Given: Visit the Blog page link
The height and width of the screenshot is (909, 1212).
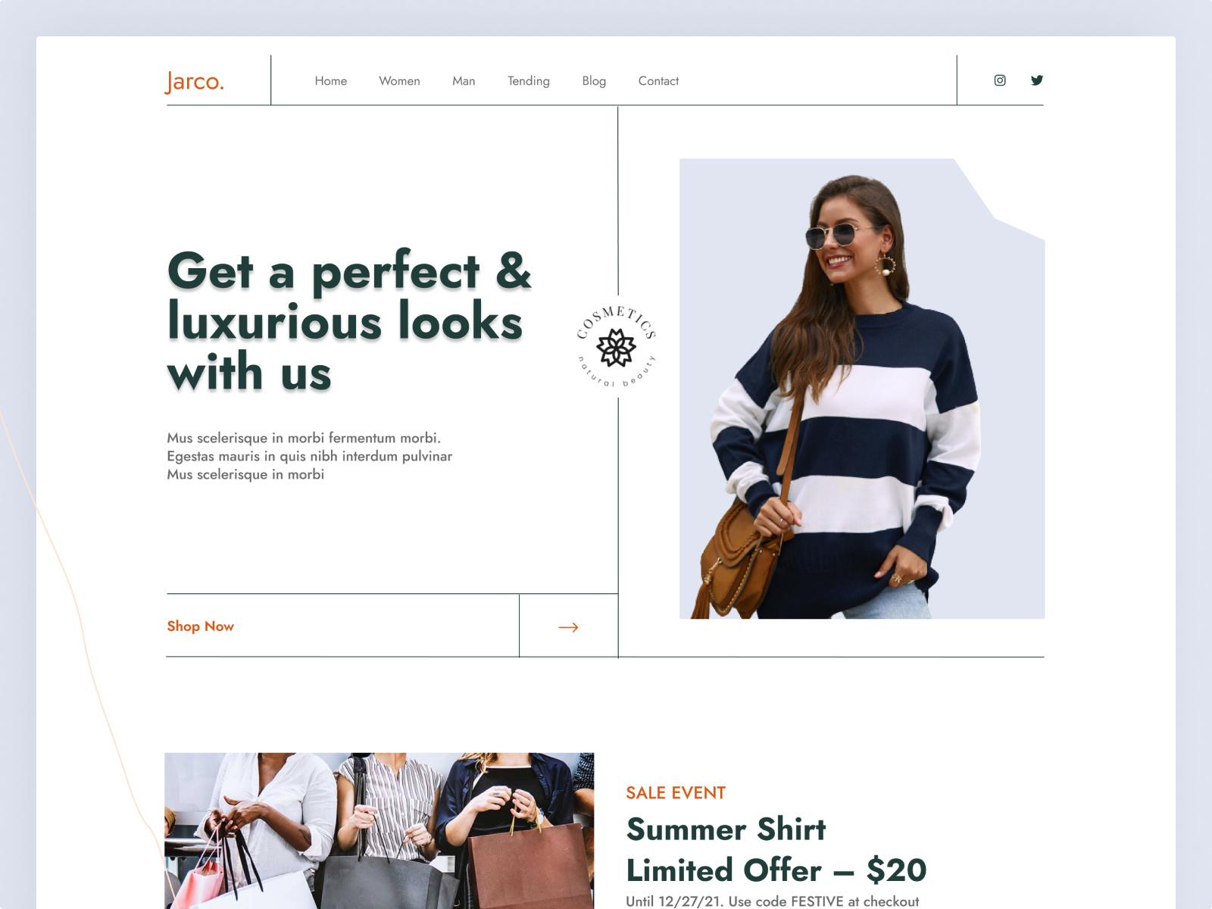Looking at the screenshot, I should coord(594,81).
